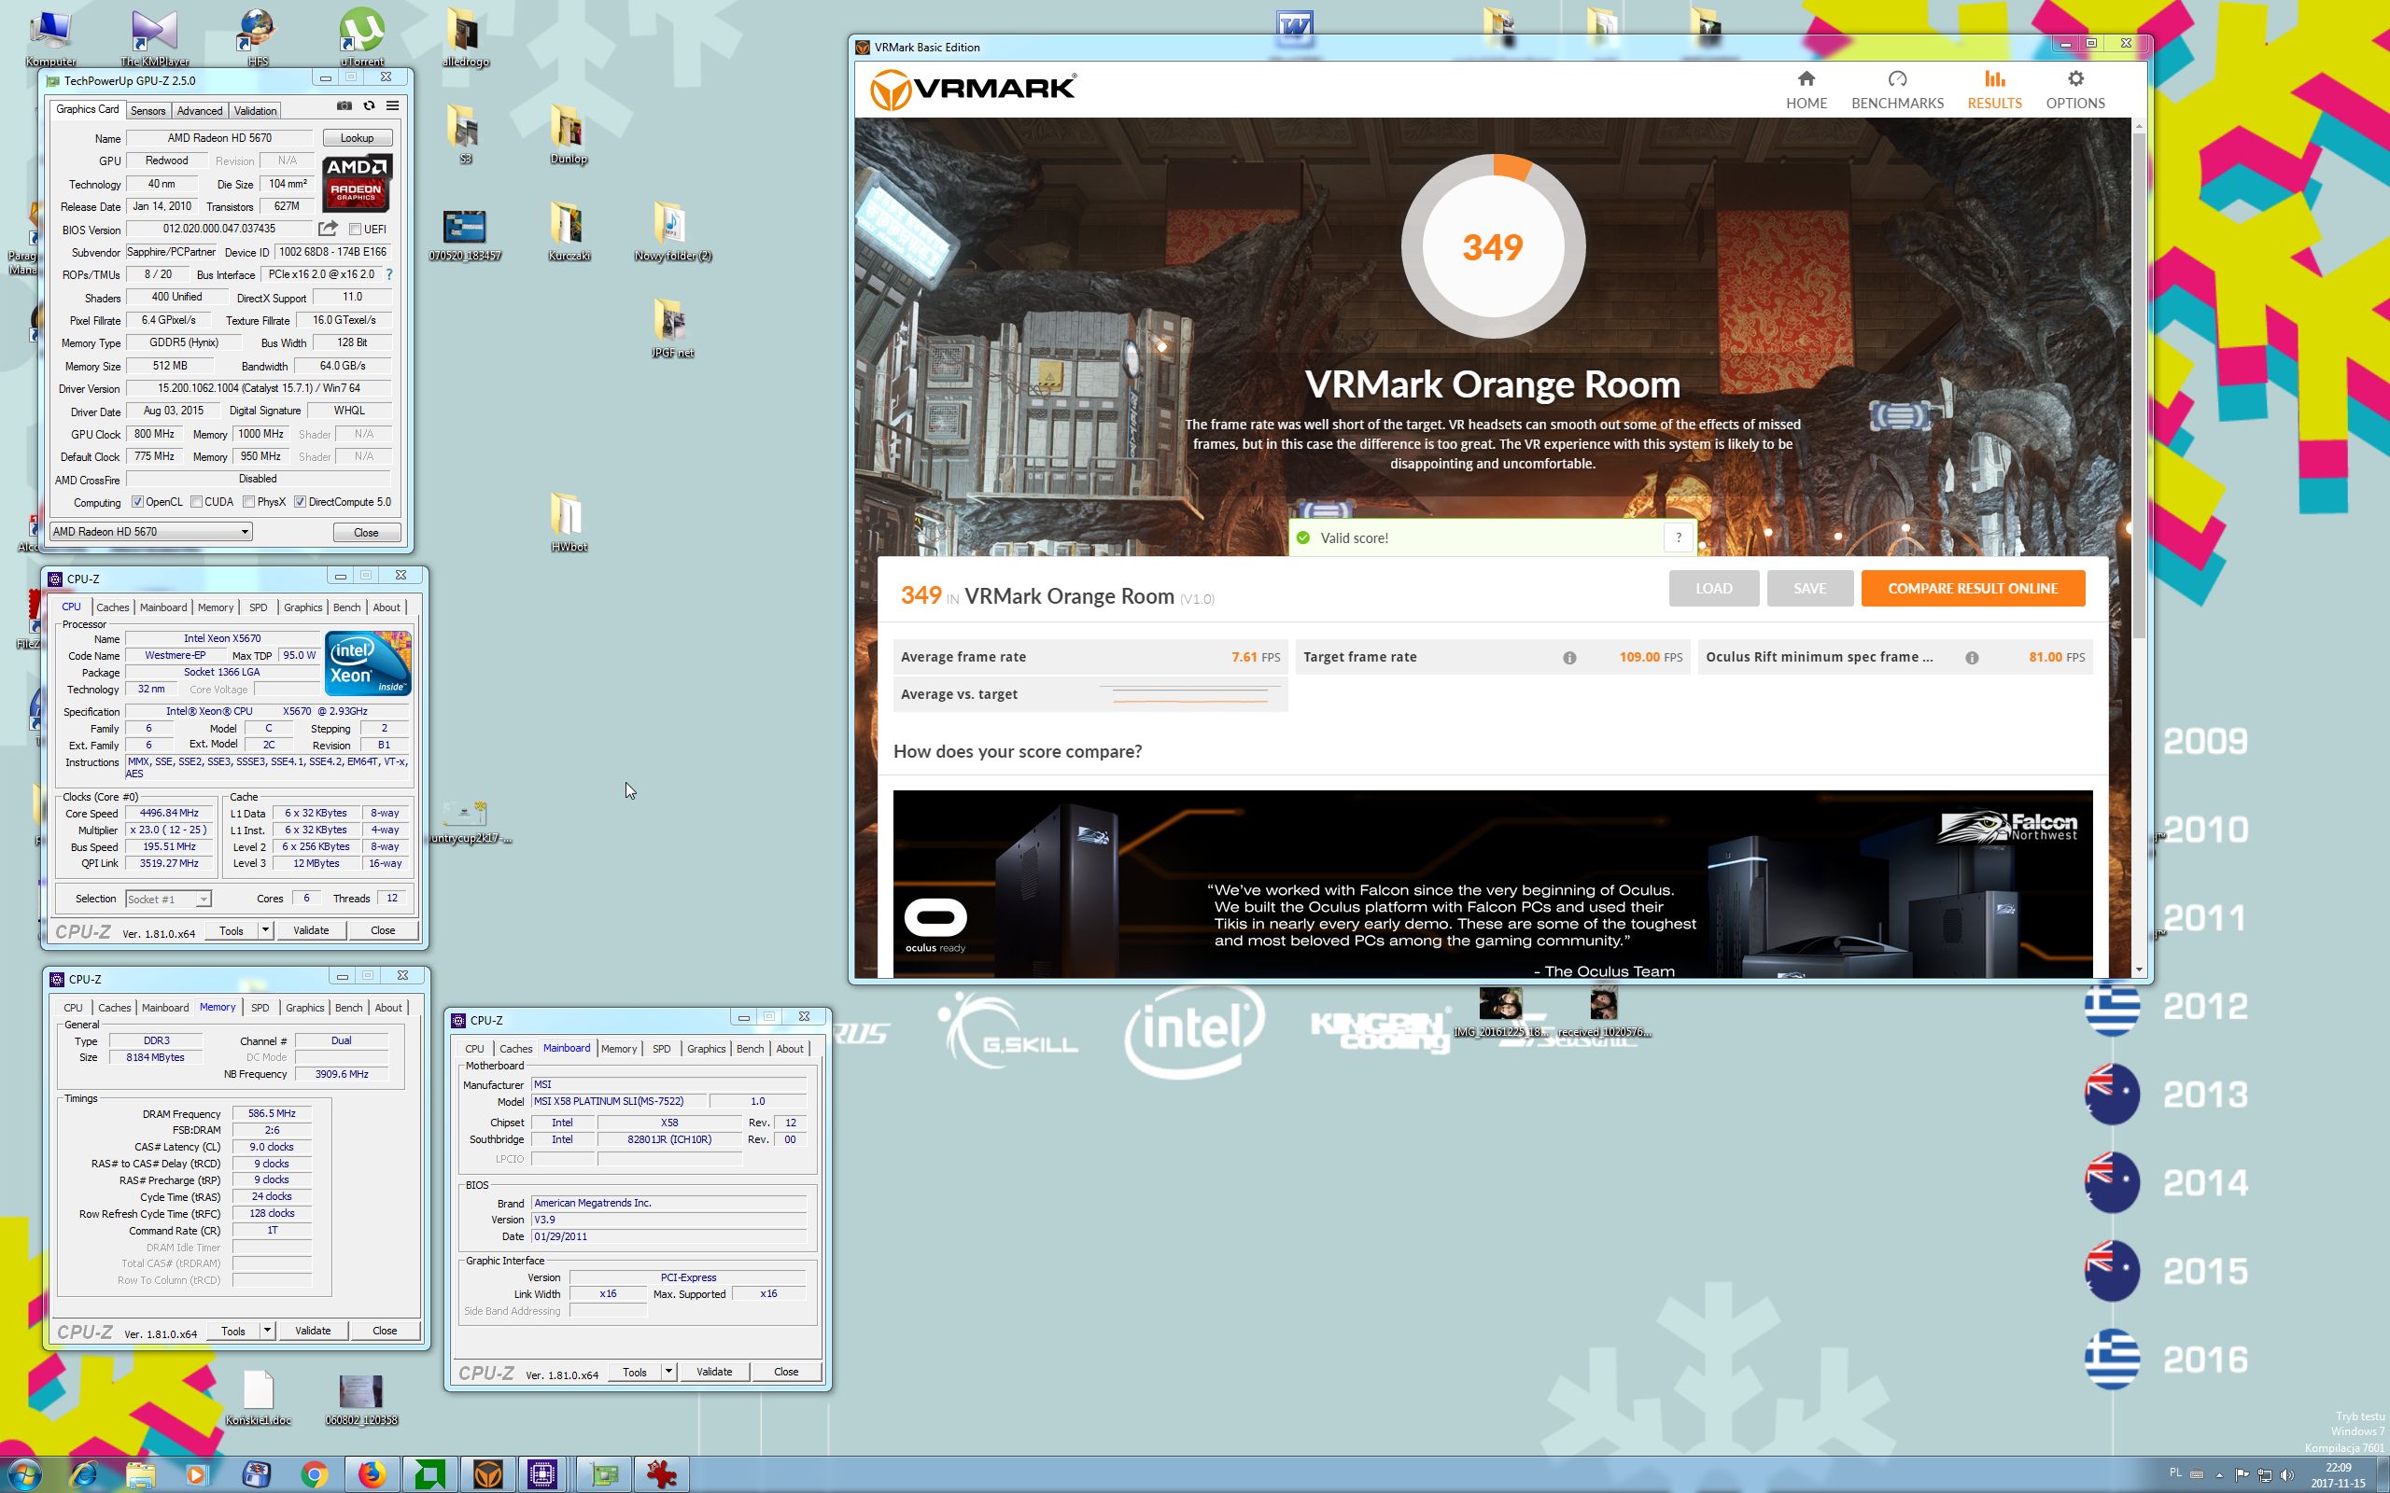This screenshot has width=2390, height=1493.
Task: Toggle the UEFI checkbox in GPU-Z
Action: 355,230
